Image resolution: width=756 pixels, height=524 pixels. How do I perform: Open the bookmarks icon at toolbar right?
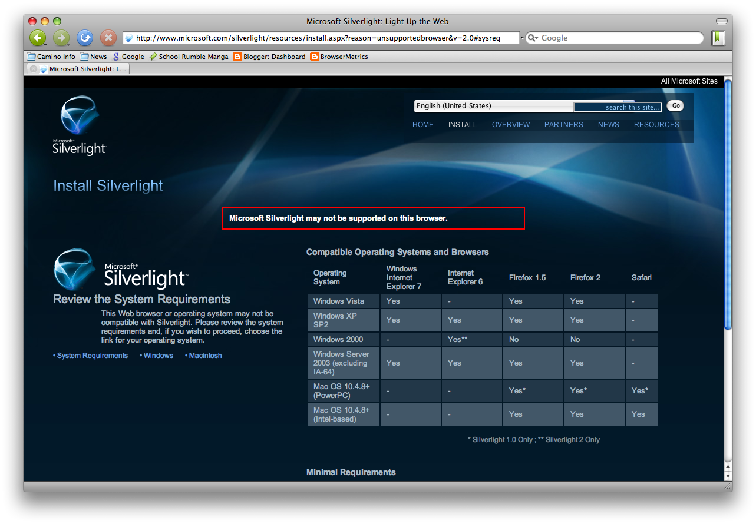pos(718,38)
